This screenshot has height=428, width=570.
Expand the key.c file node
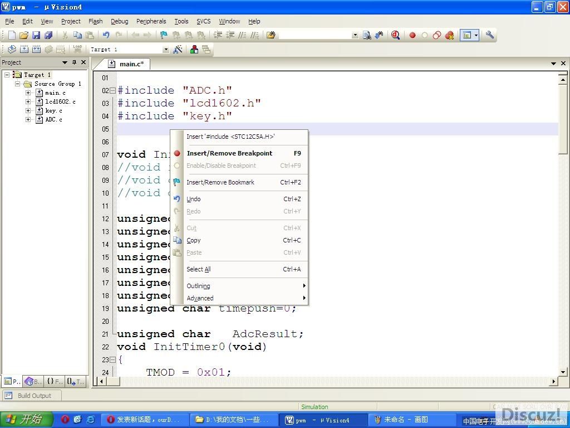[28, 111]
